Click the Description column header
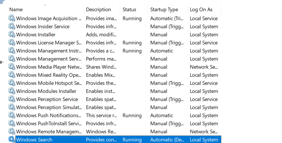This screenshot has width=282, height=143. click(98, 10)
